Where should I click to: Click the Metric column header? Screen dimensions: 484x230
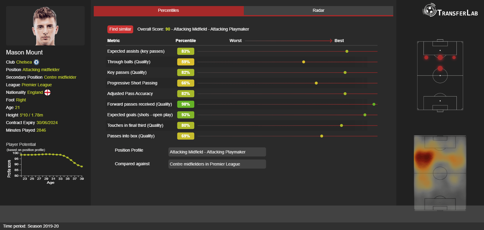point(113,41)
